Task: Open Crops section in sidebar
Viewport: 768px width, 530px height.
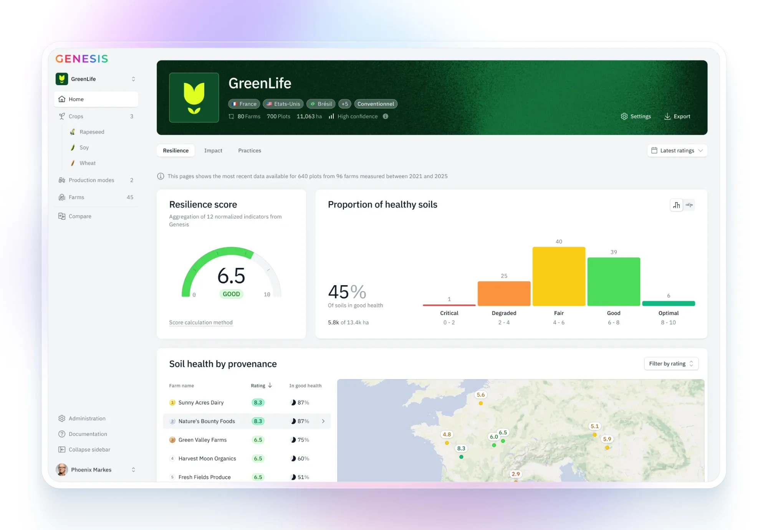Action: (96, 116)
